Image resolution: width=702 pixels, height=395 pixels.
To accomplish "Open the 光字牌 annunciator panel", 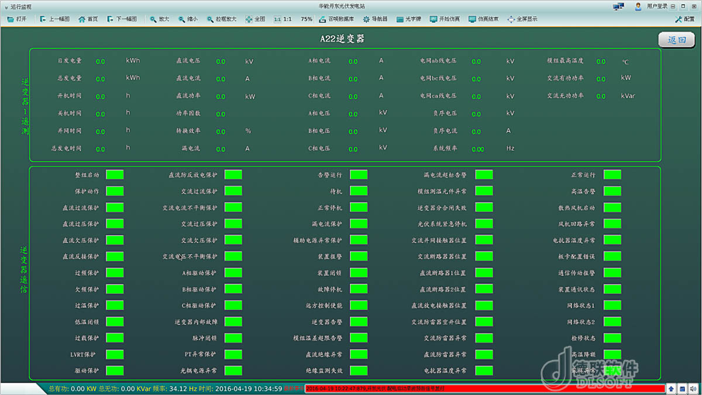I will coord(409,19).
